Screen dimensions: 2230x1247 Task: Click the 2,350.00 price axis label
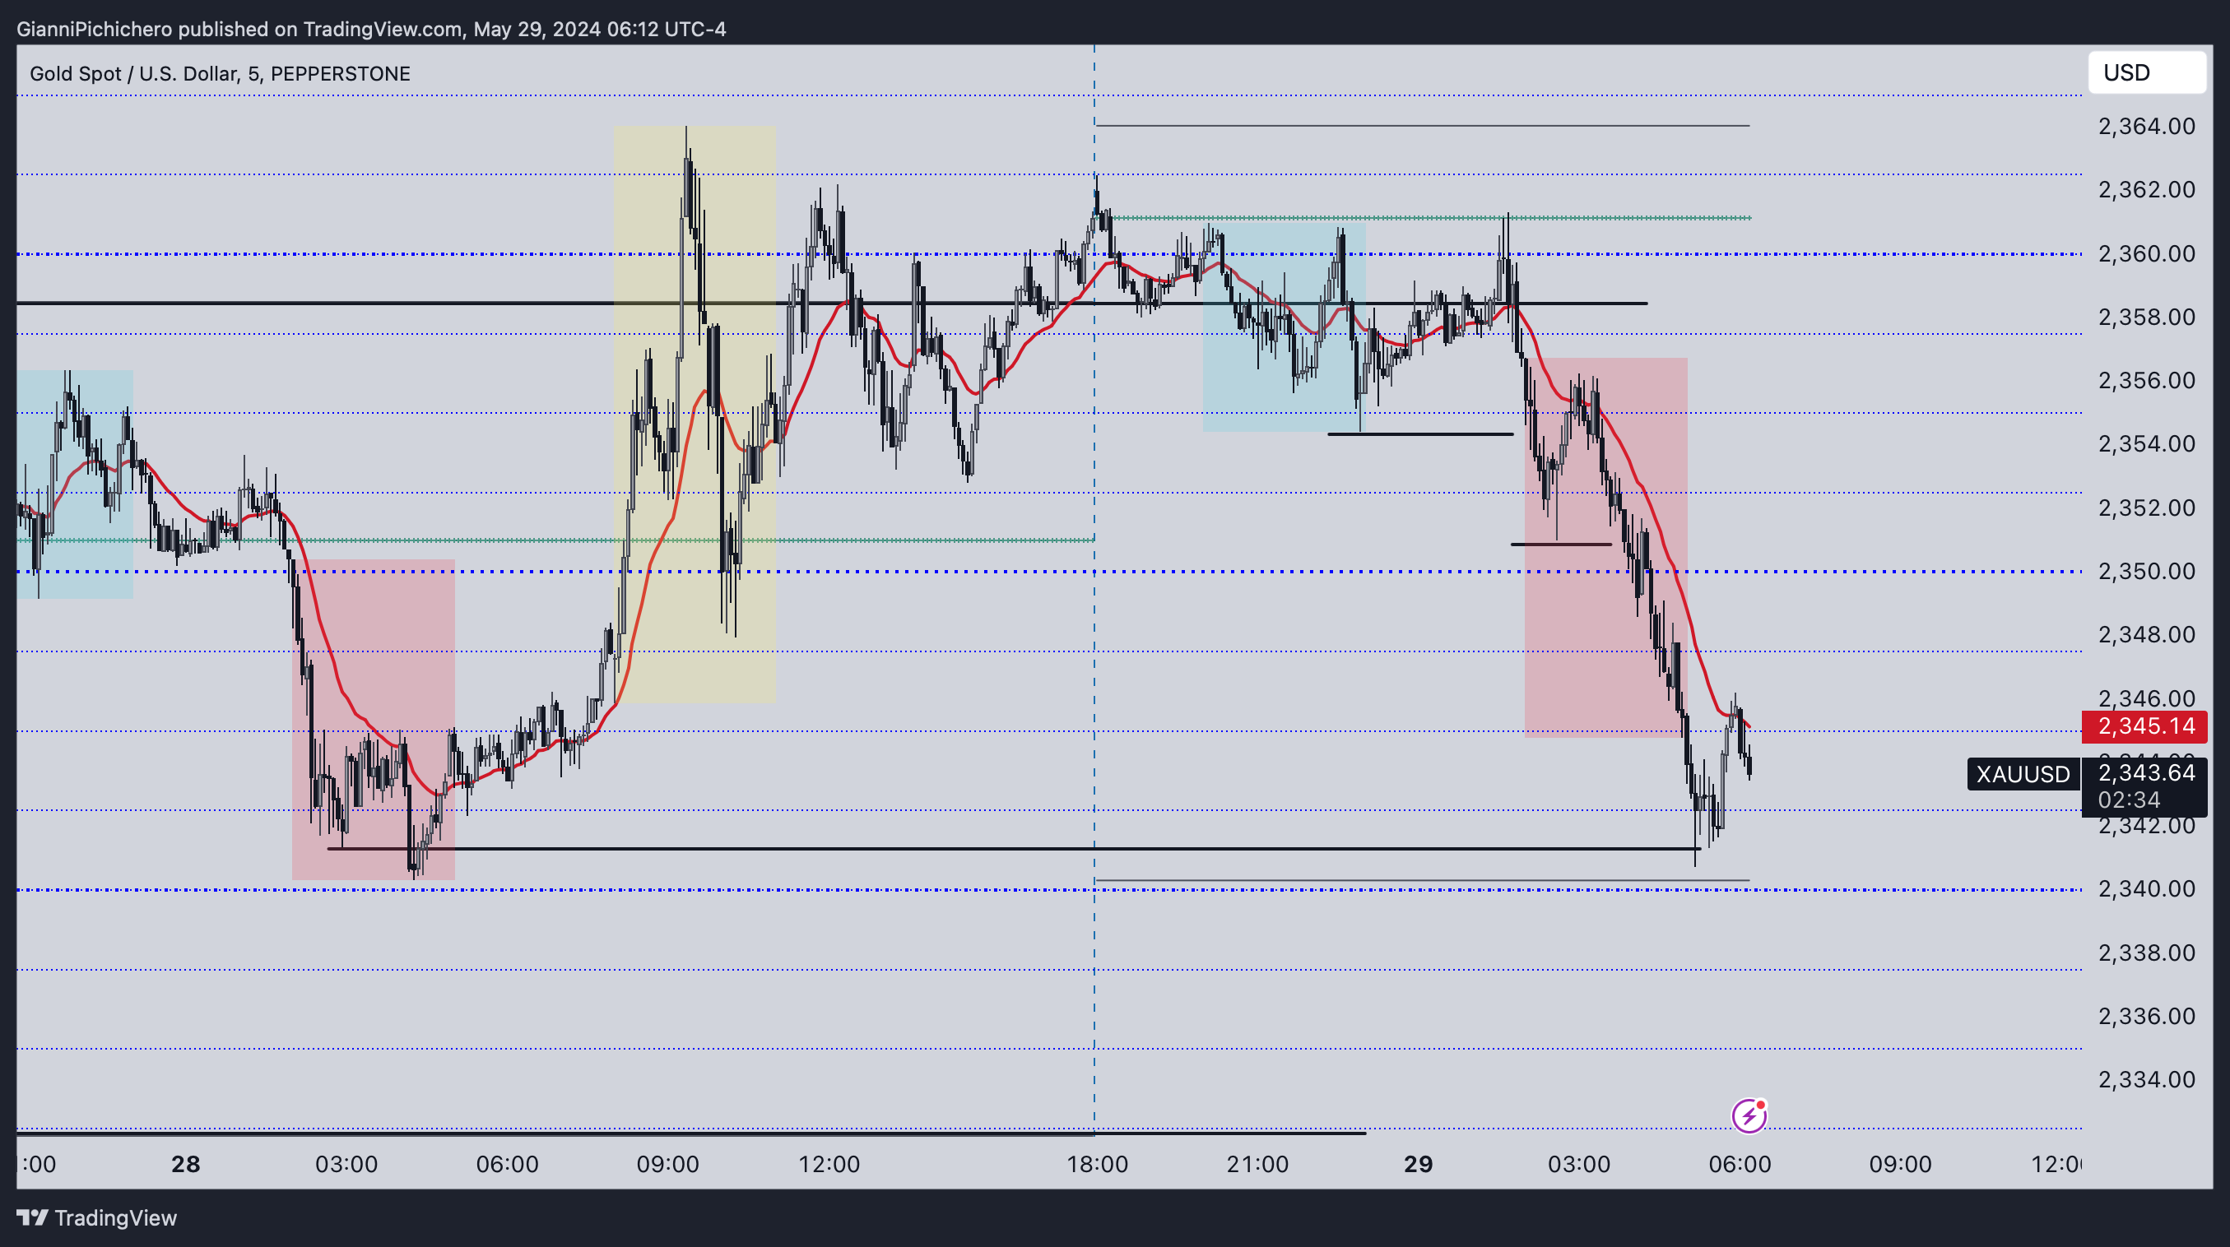point(2146,571)
